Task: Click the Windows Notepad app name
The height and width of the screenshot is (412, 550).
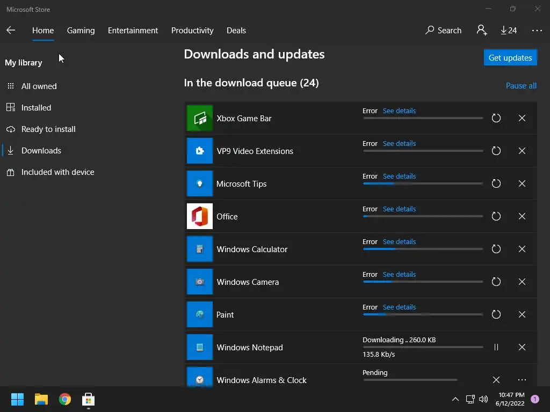Action: coord(249,348)
